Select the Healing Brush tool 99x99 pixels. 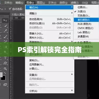6,26
